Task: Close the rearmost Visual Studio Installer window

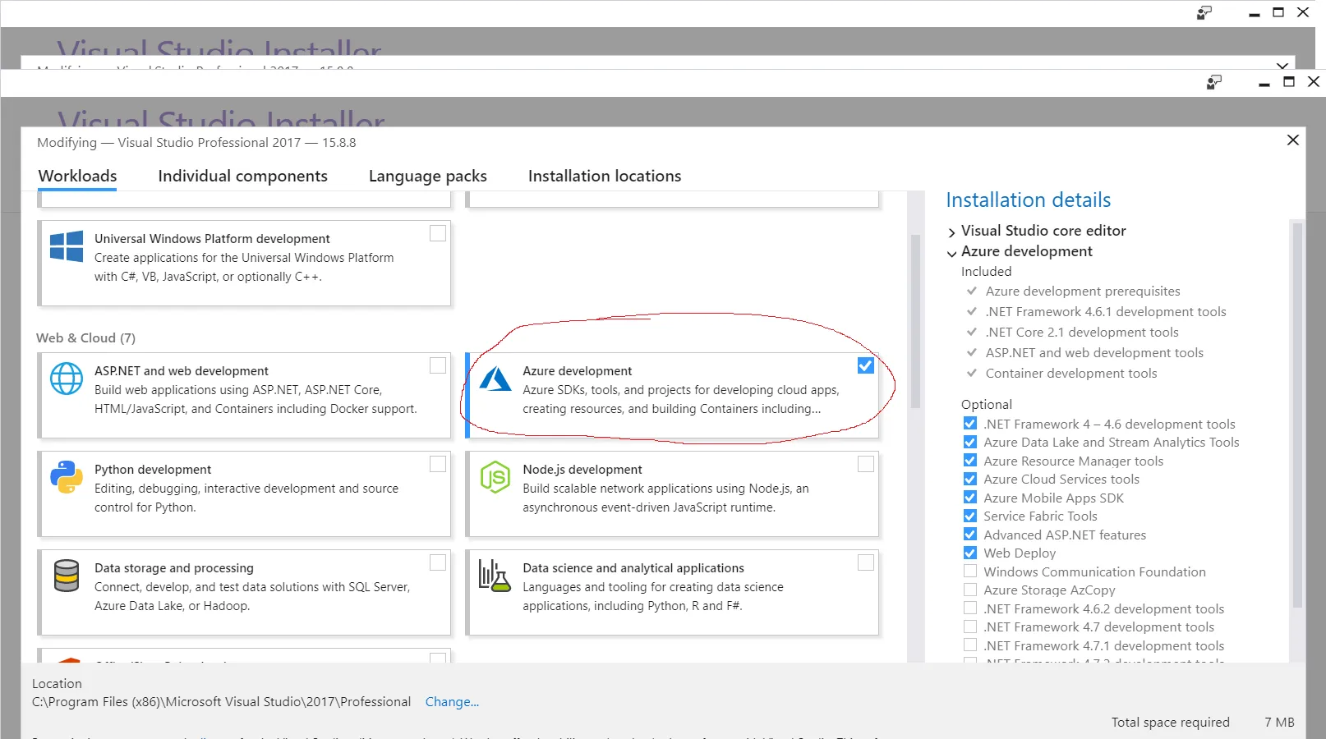Action: pos(1303,12)
